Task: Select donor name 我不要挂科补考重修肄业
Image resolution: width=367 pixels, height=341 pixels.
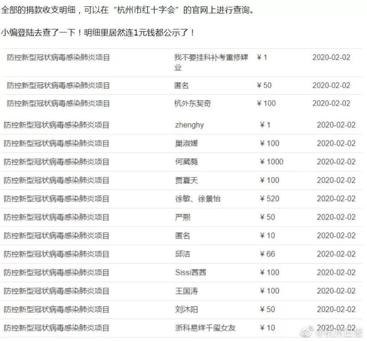Action: (x=211, y=63)
